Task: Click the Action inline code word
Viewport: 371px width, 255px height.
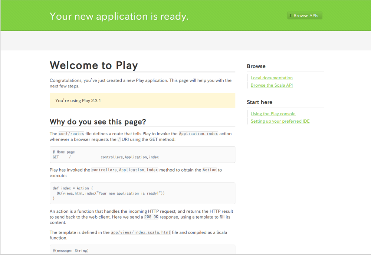Action: 209,170
